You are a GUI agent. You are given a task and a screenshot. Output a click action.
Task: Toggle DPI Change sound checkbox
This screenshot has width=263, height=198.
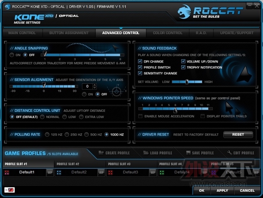point(140,61)
